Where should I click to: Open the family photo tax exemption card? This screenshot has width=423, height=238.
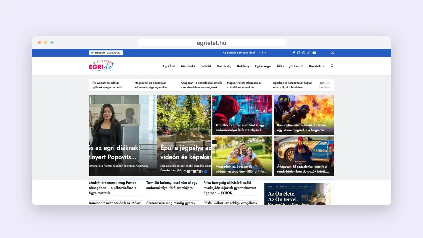[x=242, y=156]
